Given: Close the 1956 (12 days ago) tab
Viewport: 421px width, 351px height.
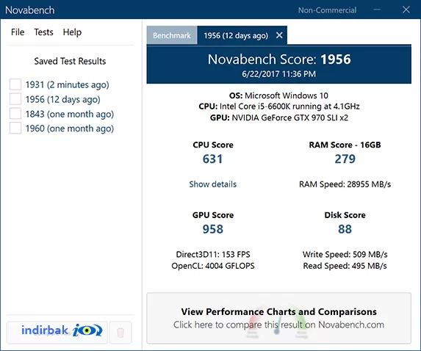Looking at the screenshot, I should tap(279, 35).
